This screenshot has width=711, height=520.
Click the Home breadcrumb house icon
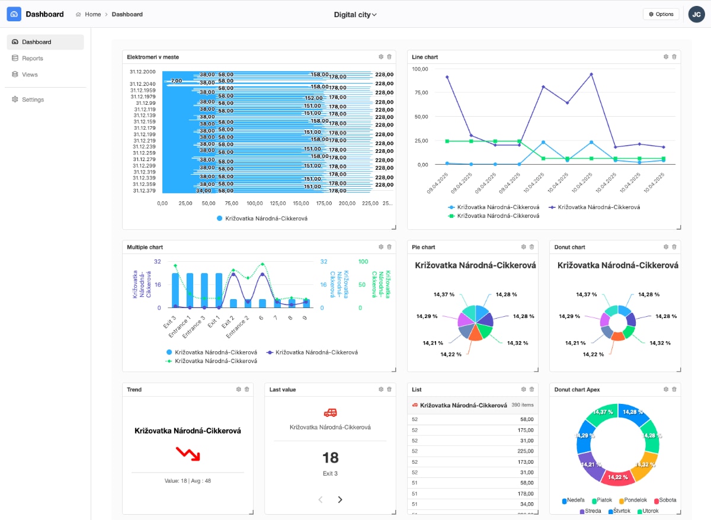pos(79,14)
